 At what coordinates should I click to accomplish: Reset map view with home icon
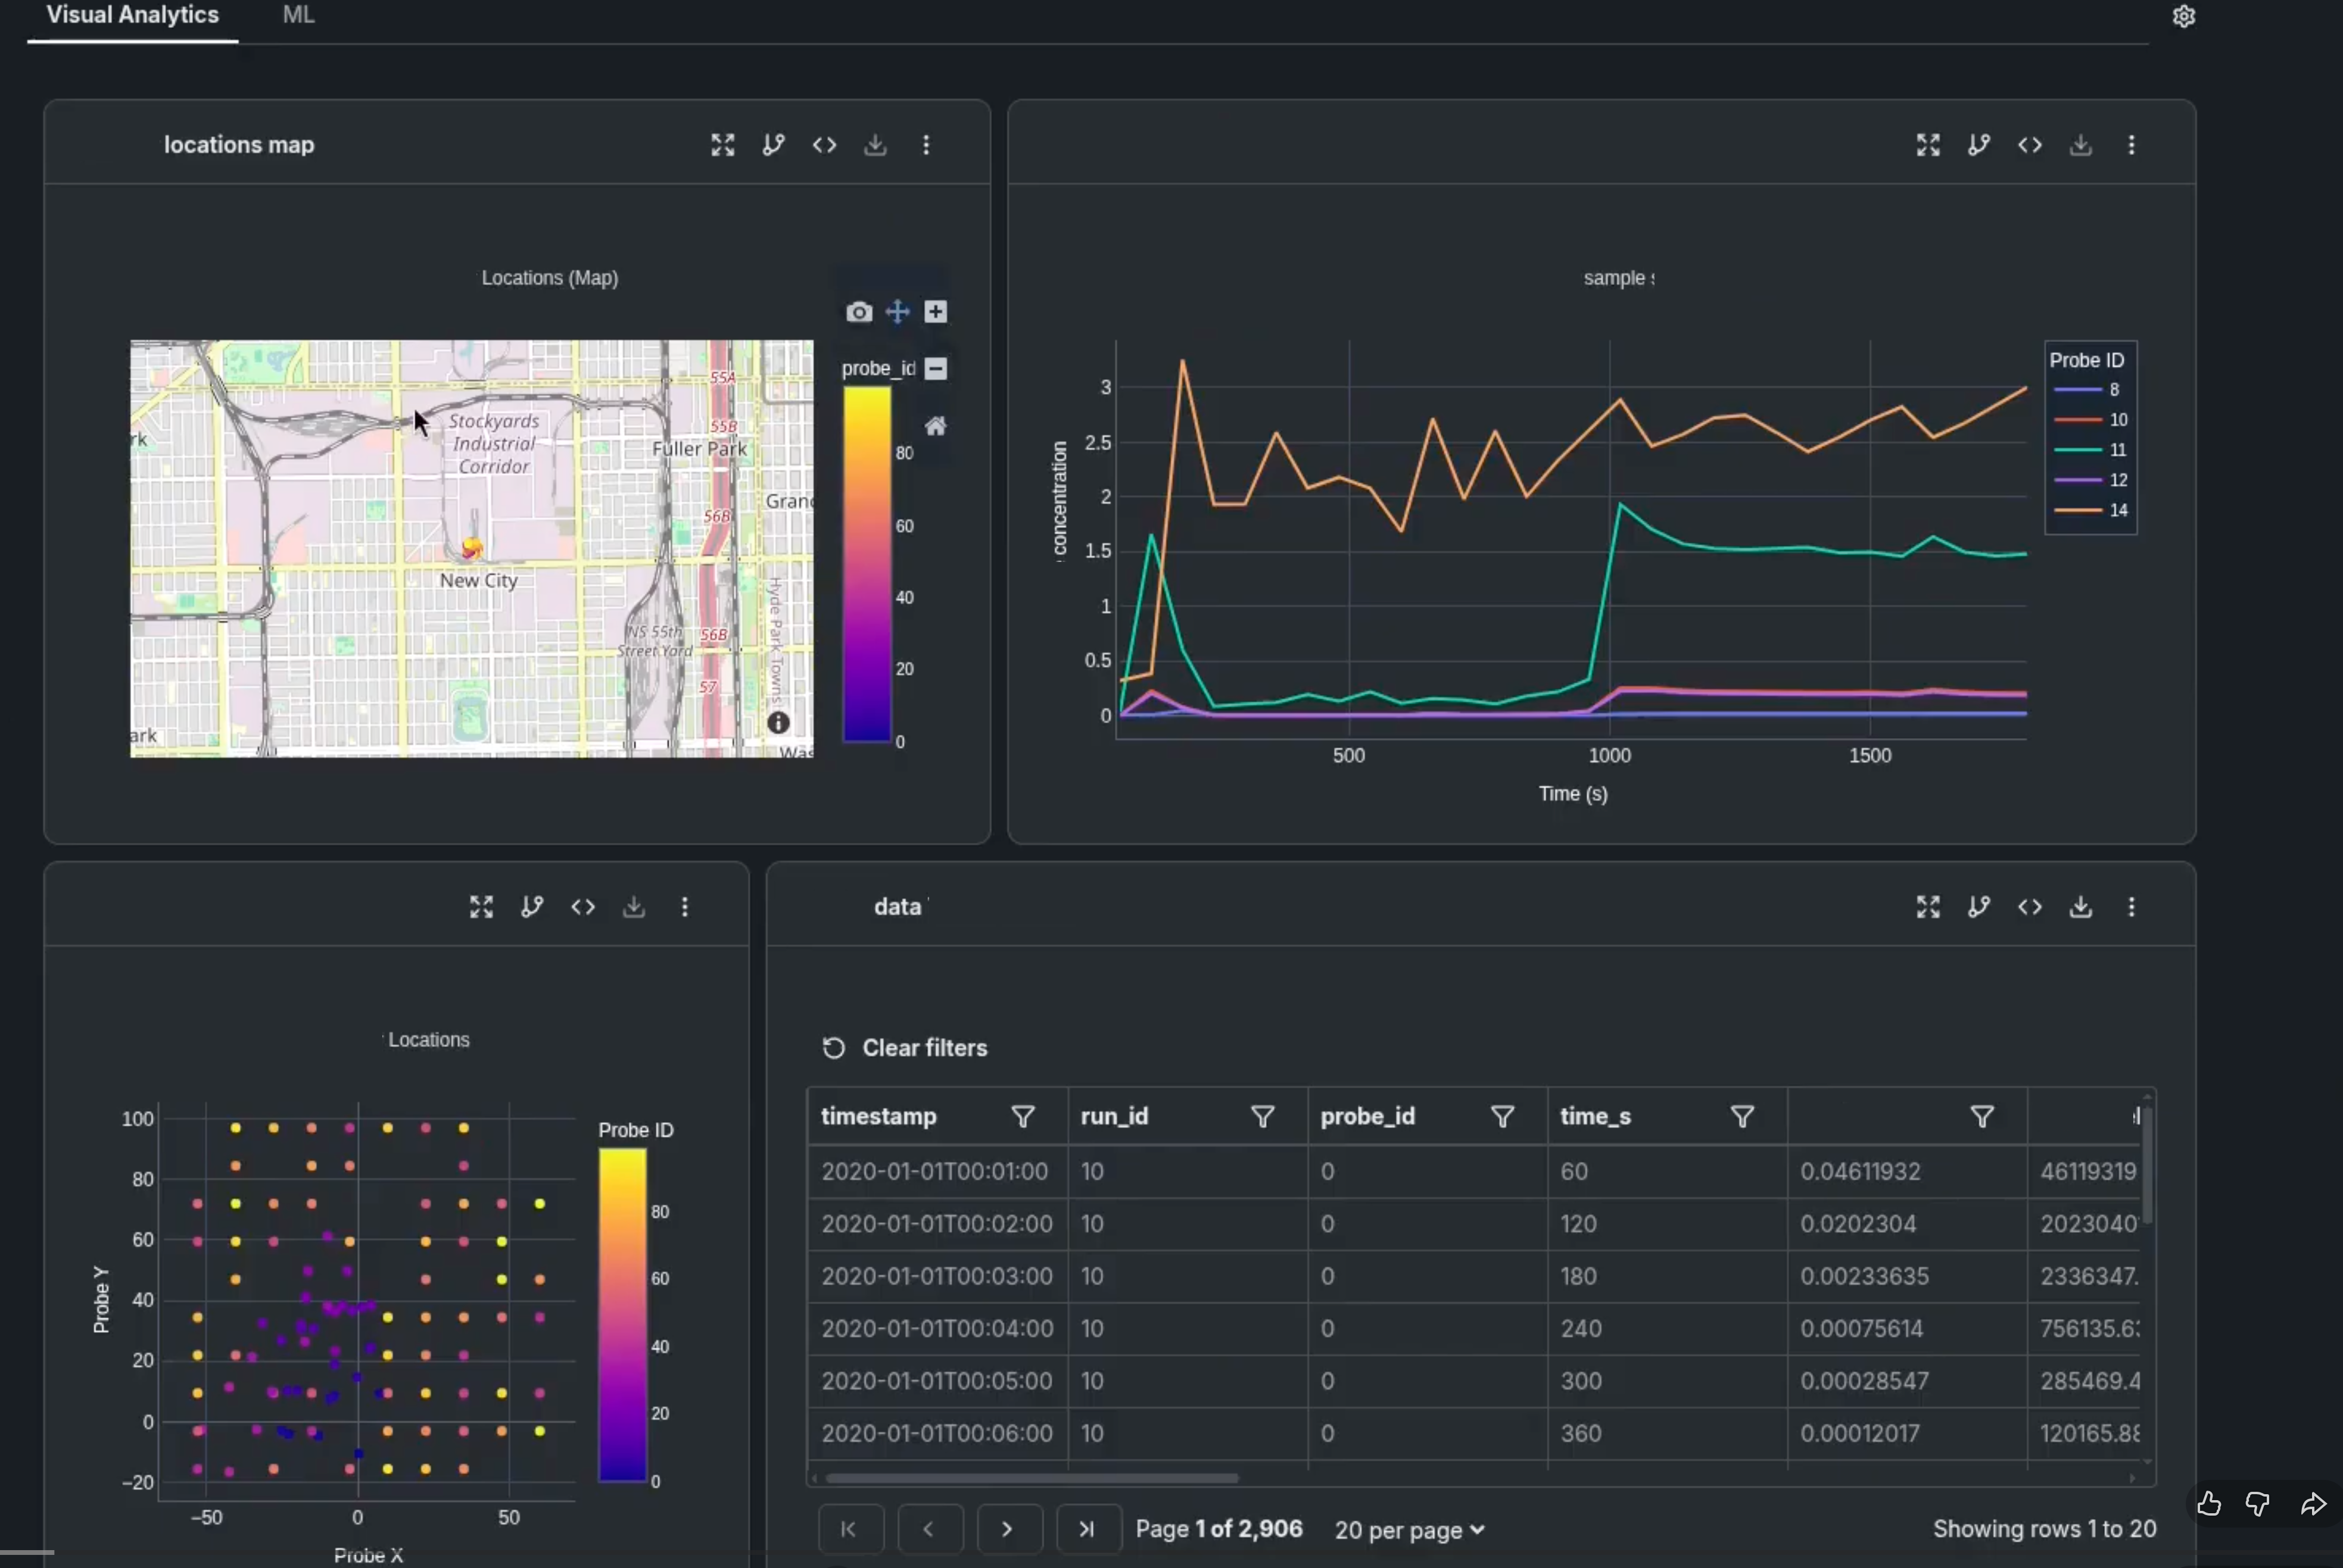click(x=936, y=427)
